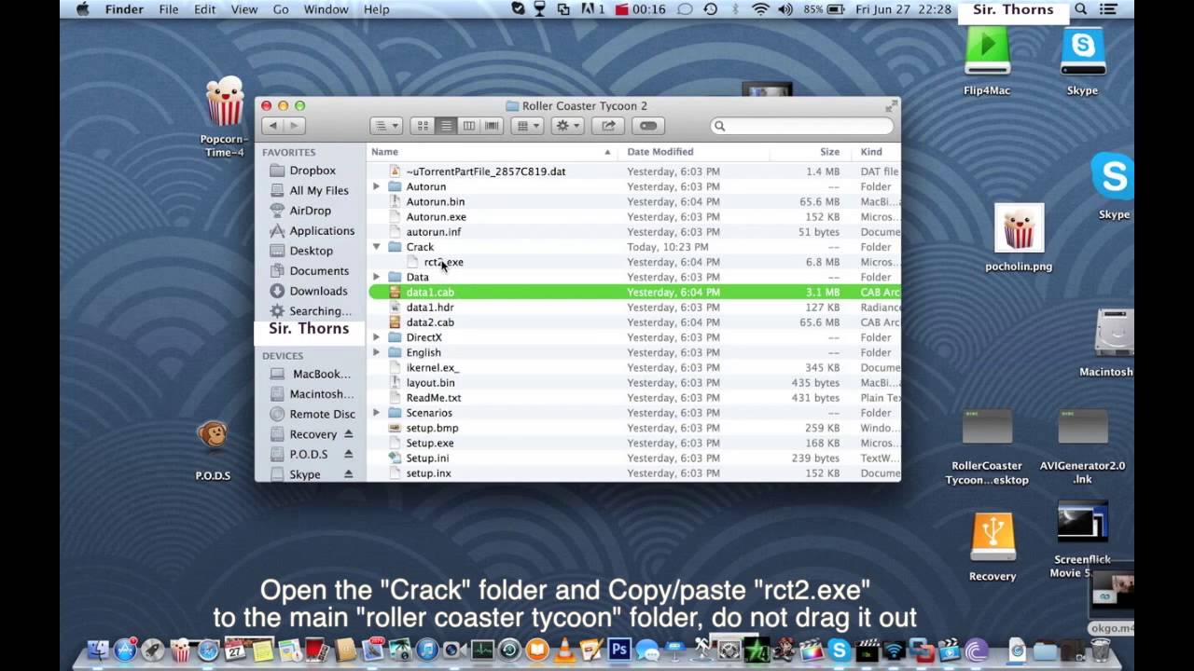Open the item arrangement dropdown in toolbar

coord(527,126)
